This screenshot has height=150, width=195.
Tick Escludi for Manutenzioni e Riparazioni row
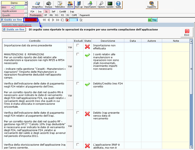[x=78, y=54]
